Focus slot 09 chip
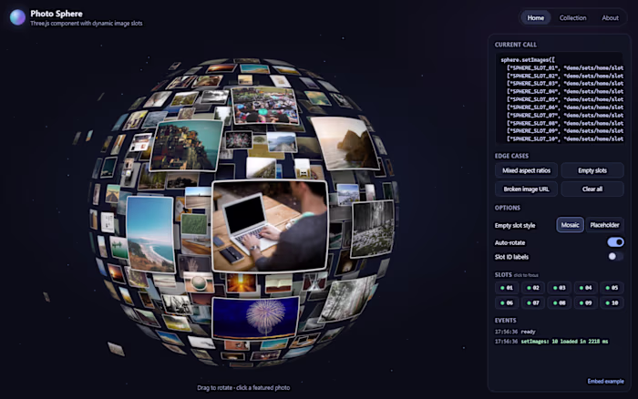The width and height of the screenshot is (638, 399). tap(585, 303)
